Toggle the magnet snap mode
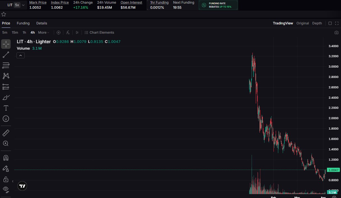The height and width of the screenshot is (198, 341). [6, 158]
